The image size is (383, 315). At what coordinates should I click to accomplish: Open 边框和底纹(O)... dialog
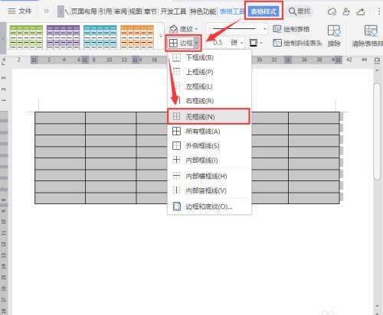coord(209,206)
